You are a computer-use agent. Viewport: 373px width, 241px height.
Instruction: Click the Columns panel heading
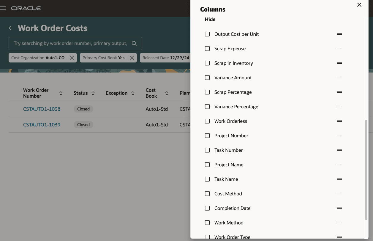213,9
